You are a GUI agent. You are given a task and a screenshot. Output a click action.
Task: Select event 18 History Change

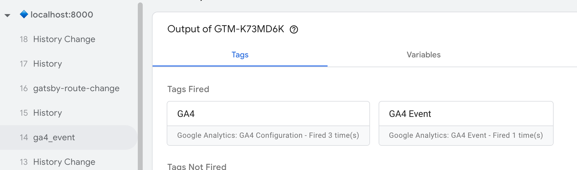(x=64, y=39)
